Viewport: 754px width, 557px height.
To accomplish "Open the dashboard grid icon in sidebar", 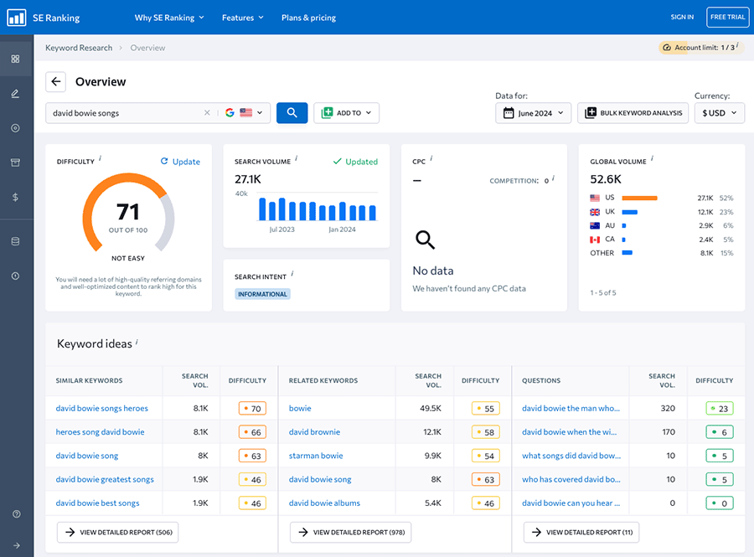I will coord(15,59).
